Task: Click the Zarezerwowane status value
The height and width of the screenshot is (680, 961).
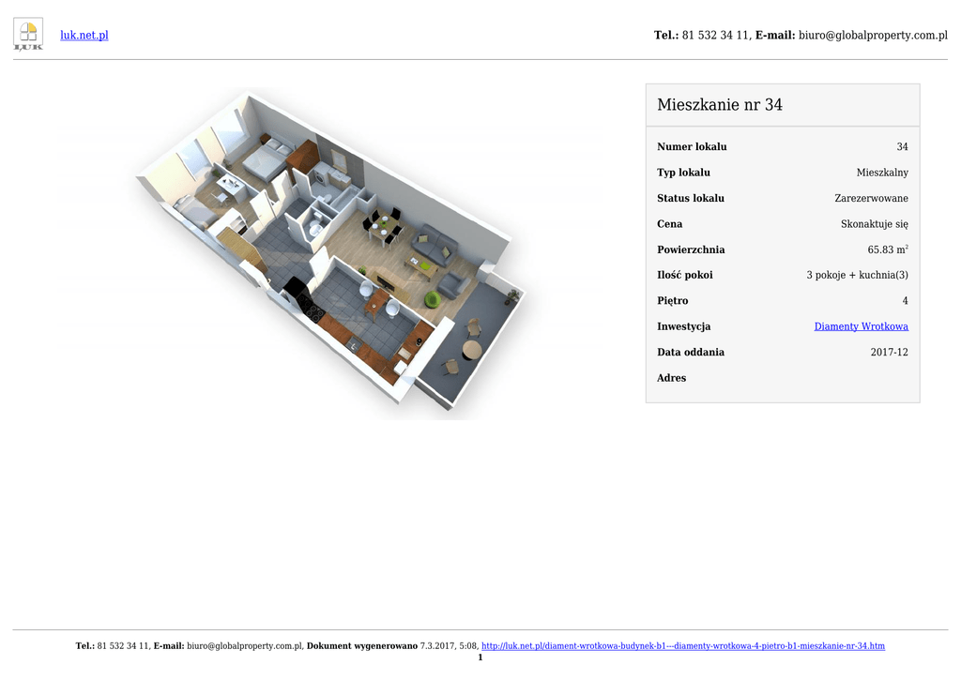Action: pyautogui.click(x=871, y=199)
